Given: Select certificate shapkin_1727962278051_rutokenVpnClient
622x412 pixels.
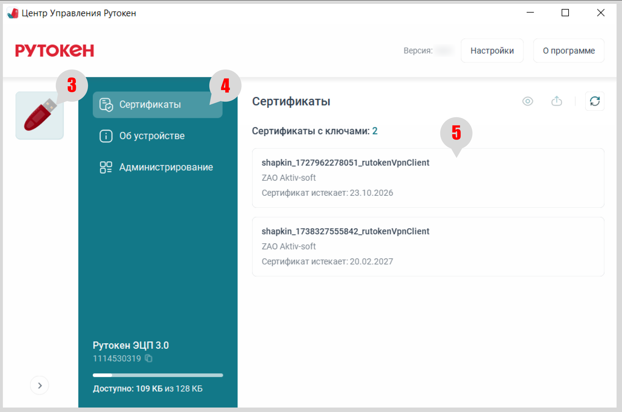Looking at the screenshot, I should [x=428, y=178].
